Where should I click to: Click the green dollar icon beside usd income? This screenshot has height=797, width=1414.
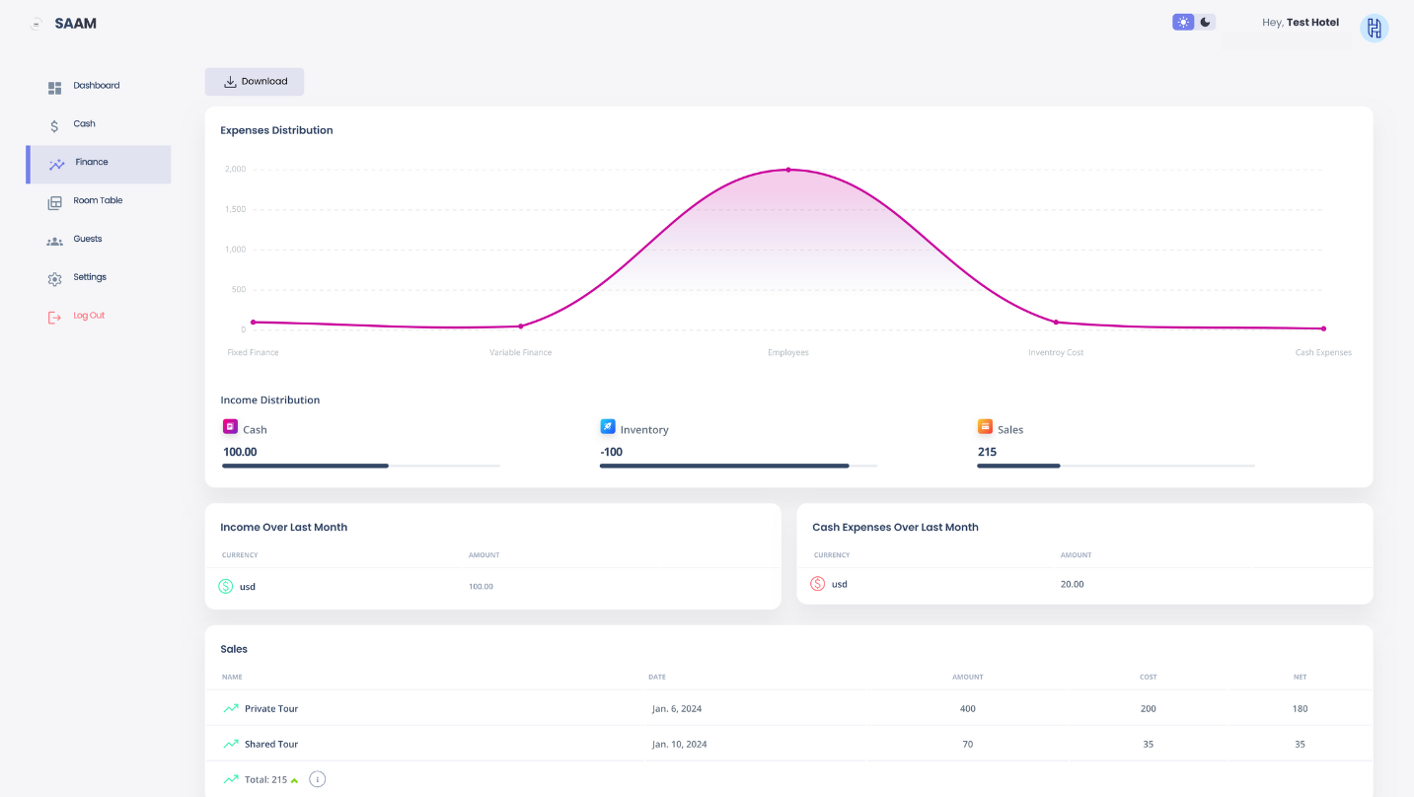[x=226, y=587]
